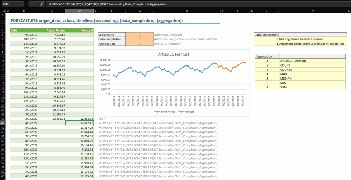
Task: Select column D header
Action: click(x=80, y=11)
